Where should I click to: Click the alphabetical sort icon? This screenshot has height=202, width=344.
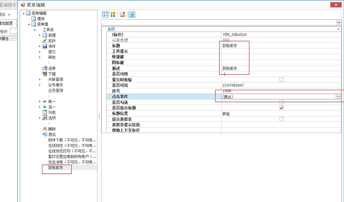(113, 14)
